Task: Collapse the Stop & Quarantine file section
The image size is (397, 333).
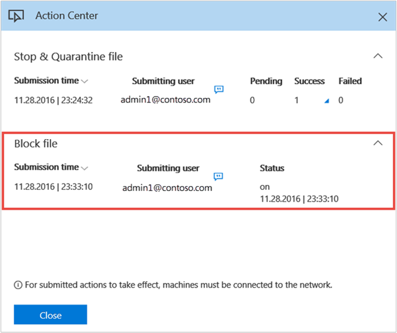Action: tap(378, 57)
